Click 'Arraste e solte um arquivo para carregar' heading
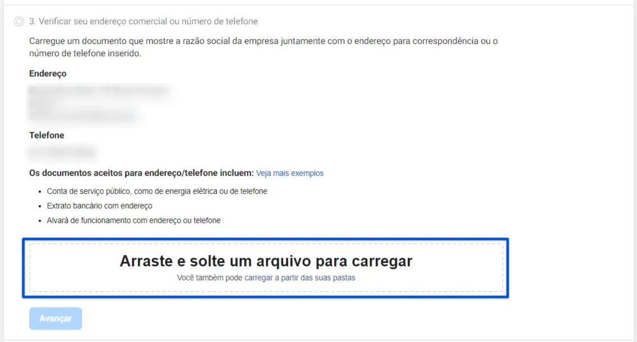Image resolution: width=637 pixels, height=342 pixels. coord(266,261)
